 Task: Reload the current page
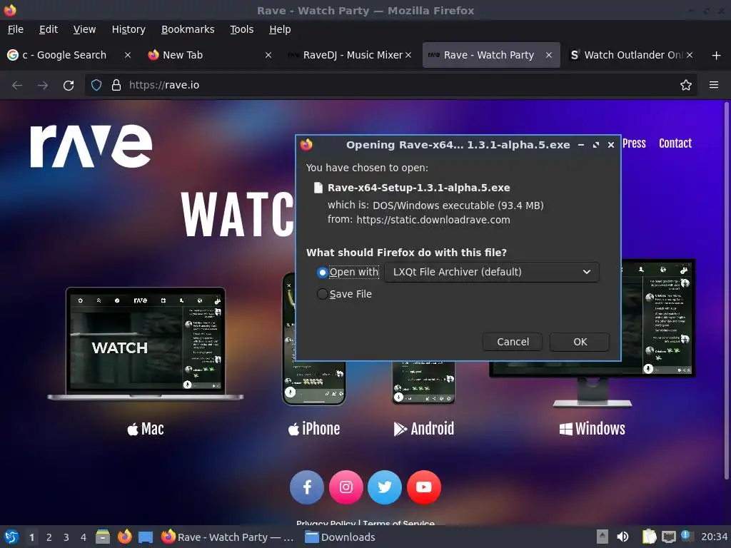coord(69,86)
